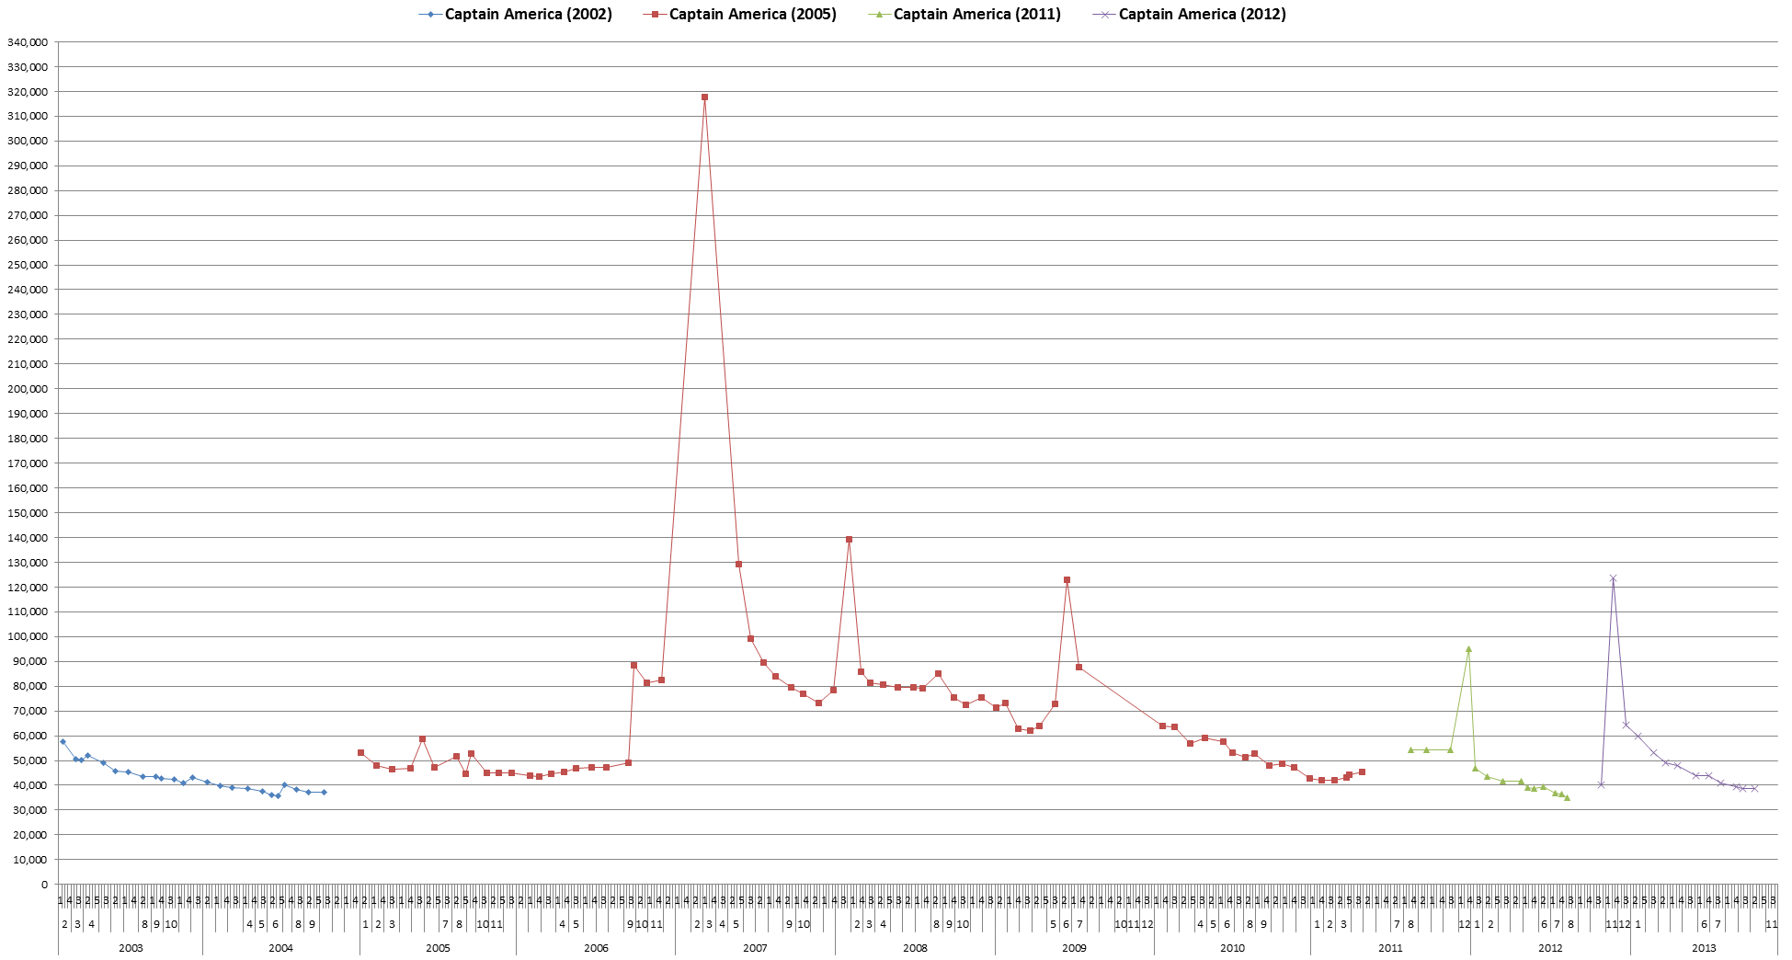Click the 2003 year label
Viewport: 1792px width, 960px height.
click(x=131, y=948)
